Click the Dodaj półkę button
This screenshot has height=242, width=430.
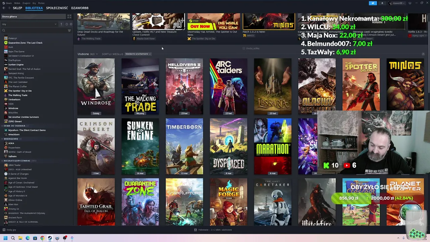point(251,48)
